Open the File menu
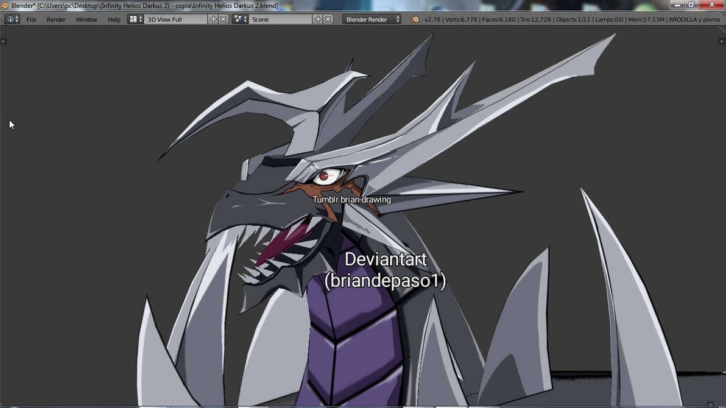Viewport: 726px width, 408px height. pos(31,19)
